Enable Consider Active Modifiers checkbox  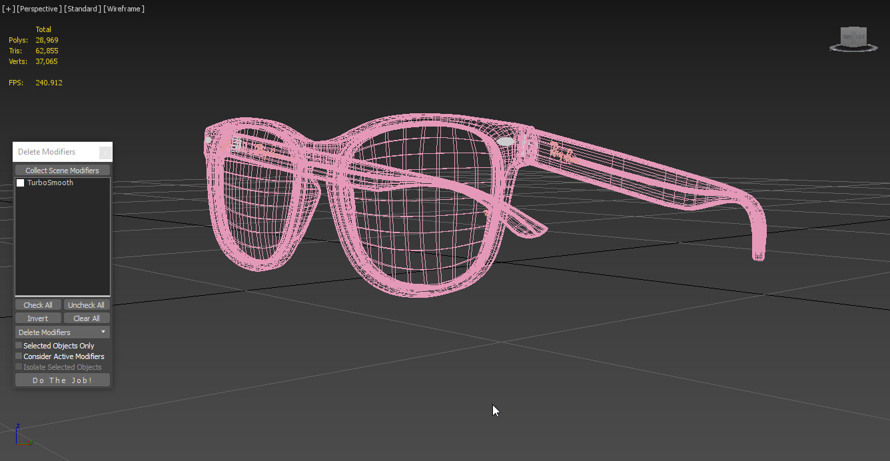point(19,356)
